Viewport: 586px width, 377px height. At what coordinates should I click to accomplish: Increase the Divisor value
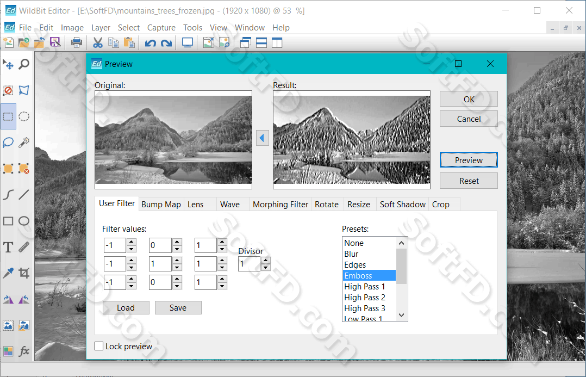click(x=266, y=260)
